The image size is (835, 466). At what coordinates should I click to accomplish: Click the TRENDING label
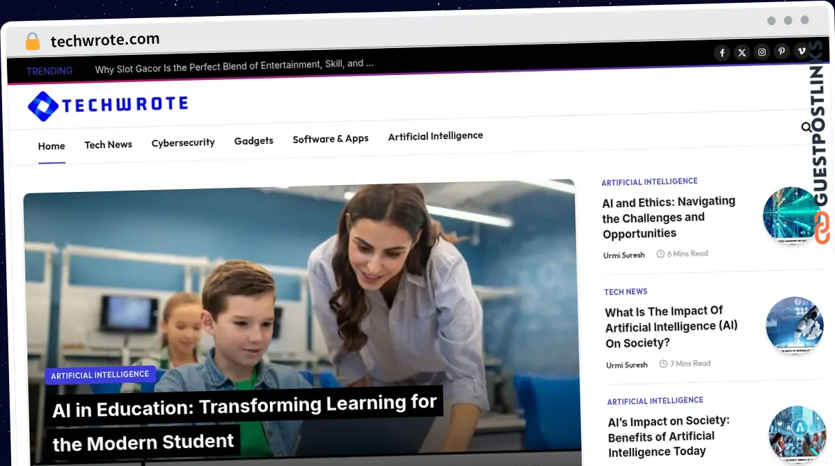(49, 71)
